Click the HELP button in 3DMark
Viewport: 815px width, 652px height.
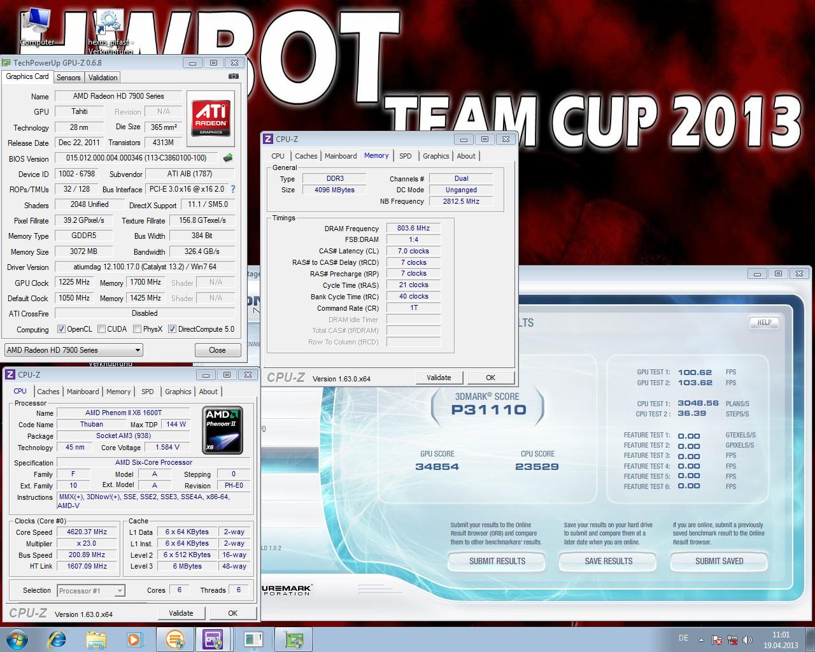pyautogui.click(x=764, y=323)
